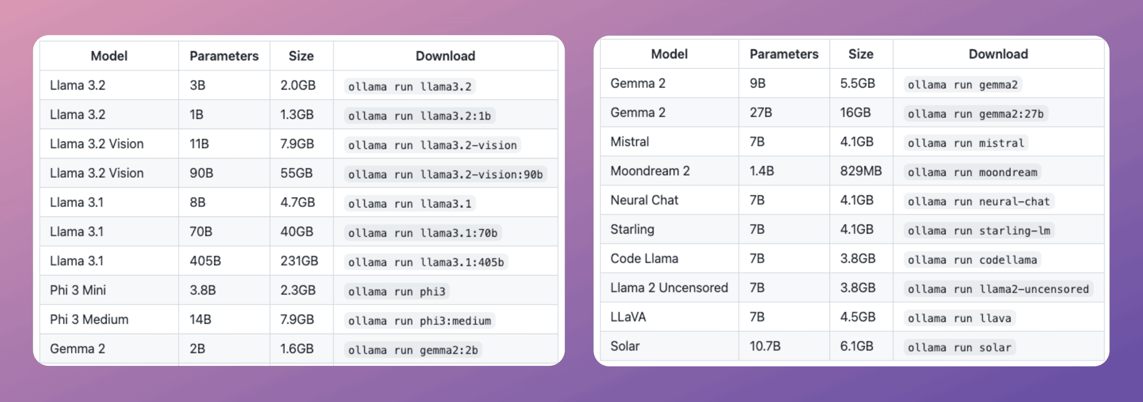This screenshot has width=1143, height=402.
Task: Select the 'ollama run codellama' command
Action: coord(972,260)
